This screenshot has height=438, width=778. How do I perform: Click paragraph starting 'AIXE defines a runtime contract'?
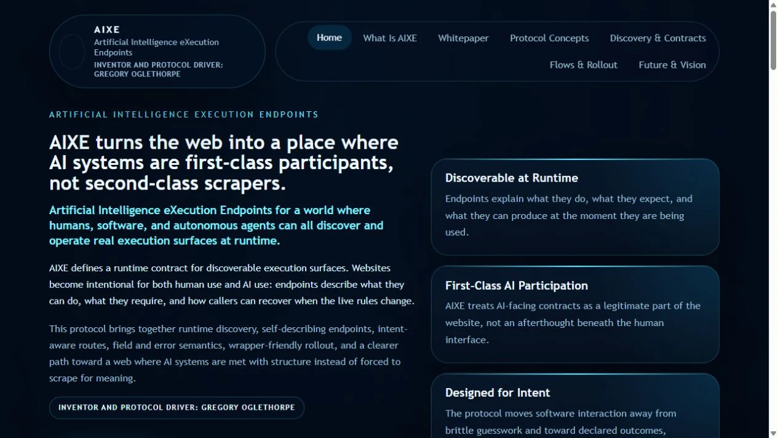(x=232, y=284)
